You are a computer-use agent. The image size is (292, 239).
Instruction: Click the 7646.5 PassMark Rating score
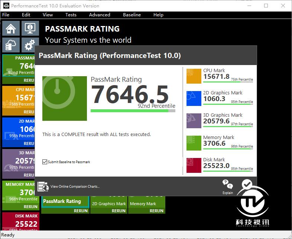point(130,94)
